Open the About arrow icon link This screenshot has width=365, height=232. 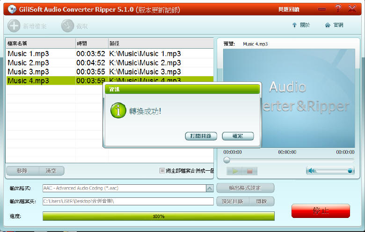point(294,25)
